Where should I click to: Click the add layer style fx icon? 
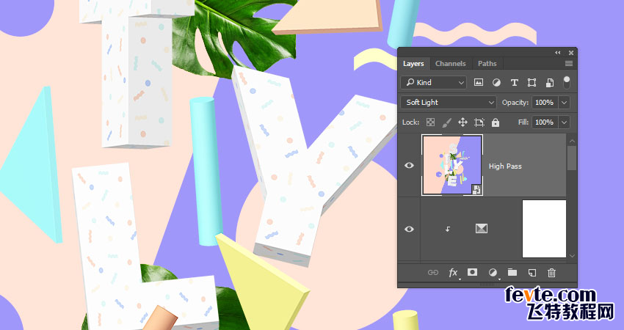pyautogui.click(x=454, y=273)
